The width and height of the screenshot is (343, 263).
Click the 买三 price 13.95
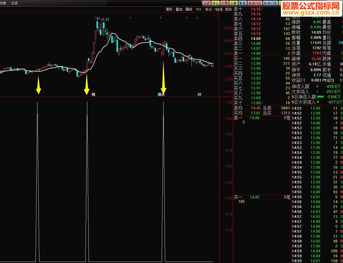(256, 68)
